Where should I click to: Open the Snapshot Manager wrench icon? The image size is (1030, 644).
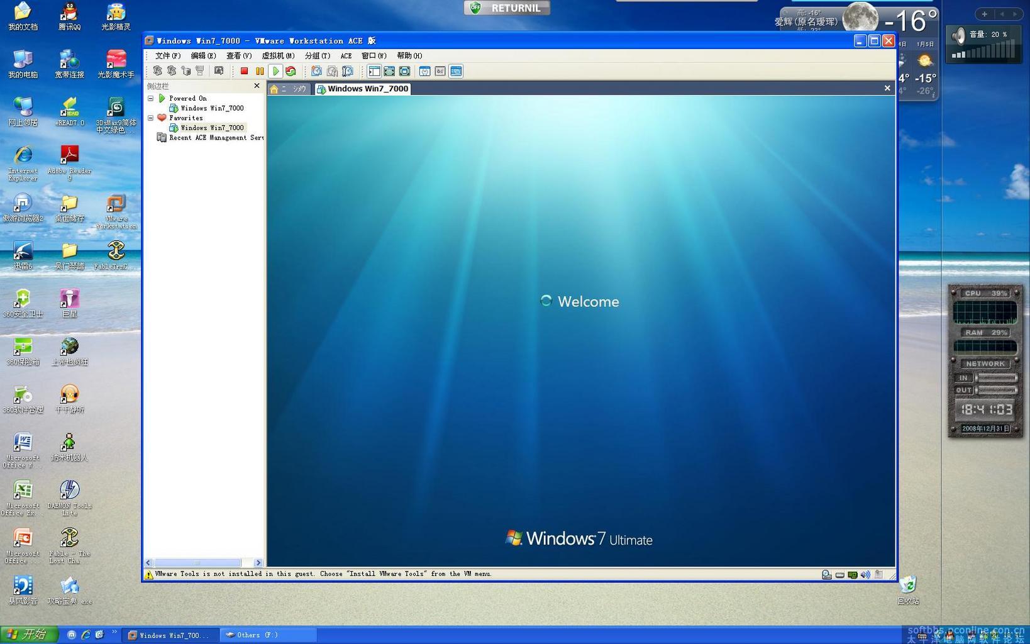point(347,71)
